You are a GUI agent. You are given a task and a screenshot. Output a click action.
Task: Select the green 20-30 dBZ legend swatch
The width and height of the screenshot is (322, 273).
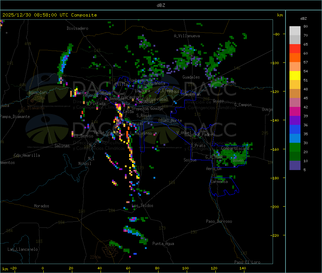point(295,147)
